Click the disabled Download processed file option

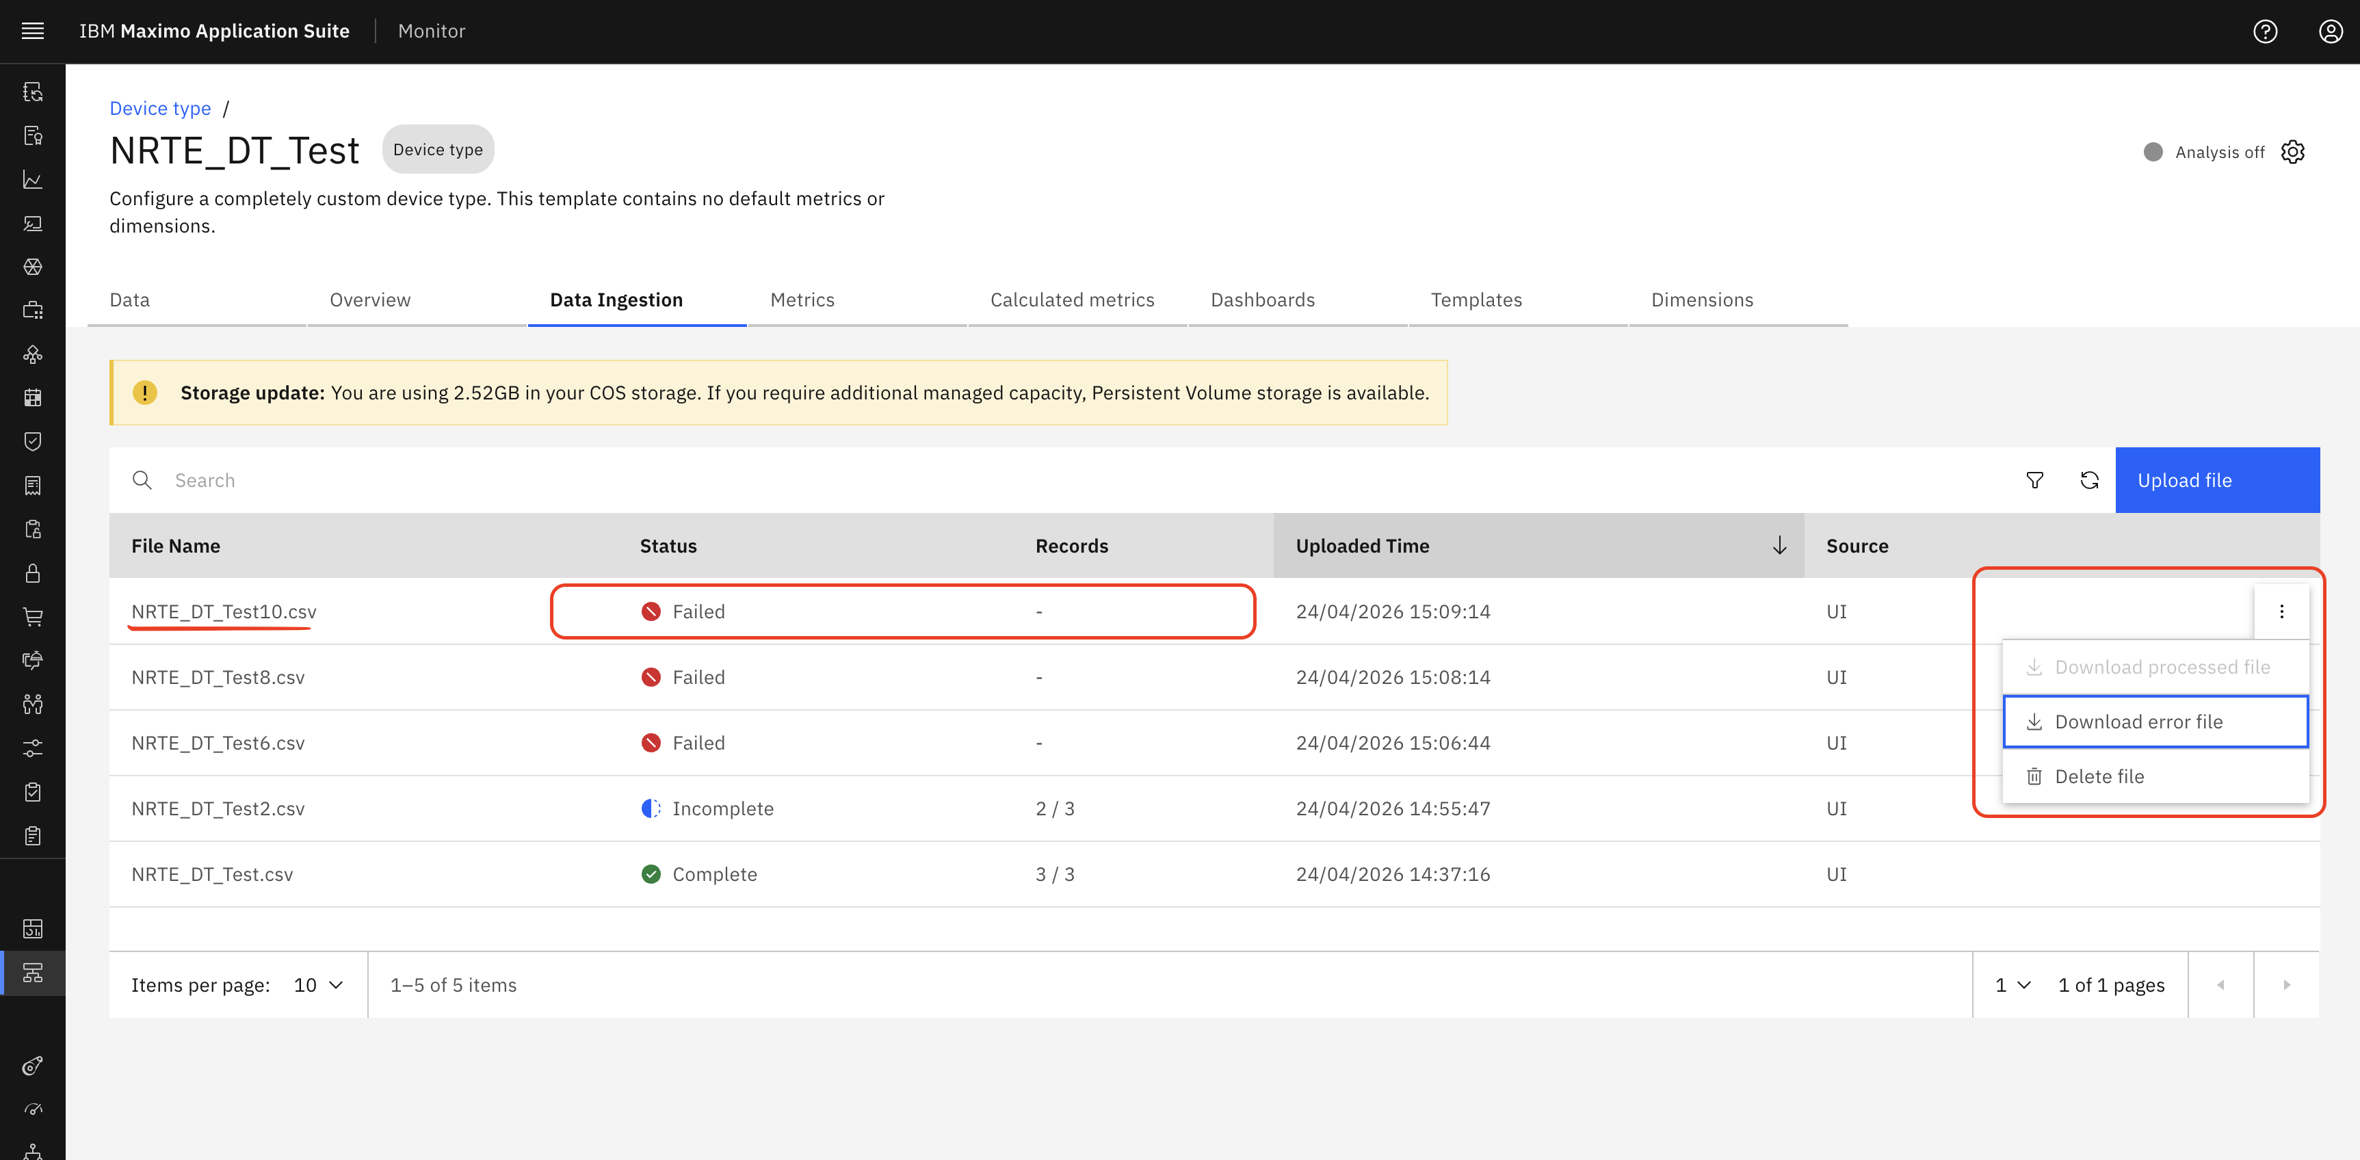point(2155,667)
